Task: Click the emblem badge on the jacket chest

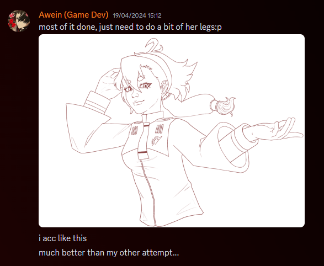Action: tap(156, 140)
